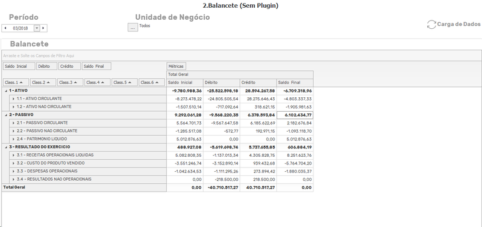Image resolution: width=482 pixels, height=227 pixels.
Task: Select cell value 488.927,08
Action: click(x=185, y=147)
